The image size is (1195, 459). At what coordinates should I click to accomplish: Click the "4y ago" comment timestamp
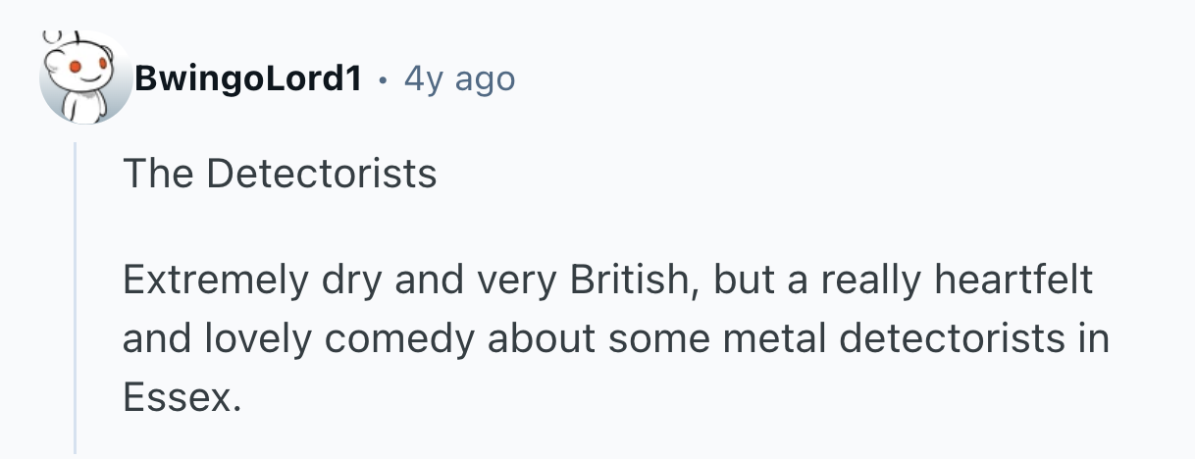459,79
